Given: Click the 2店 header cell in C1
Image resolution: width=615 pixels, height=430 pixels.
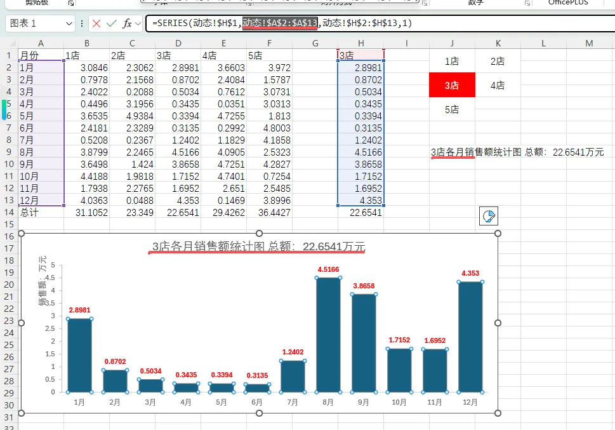Looking at the screenshot, I should coord(132,55).
